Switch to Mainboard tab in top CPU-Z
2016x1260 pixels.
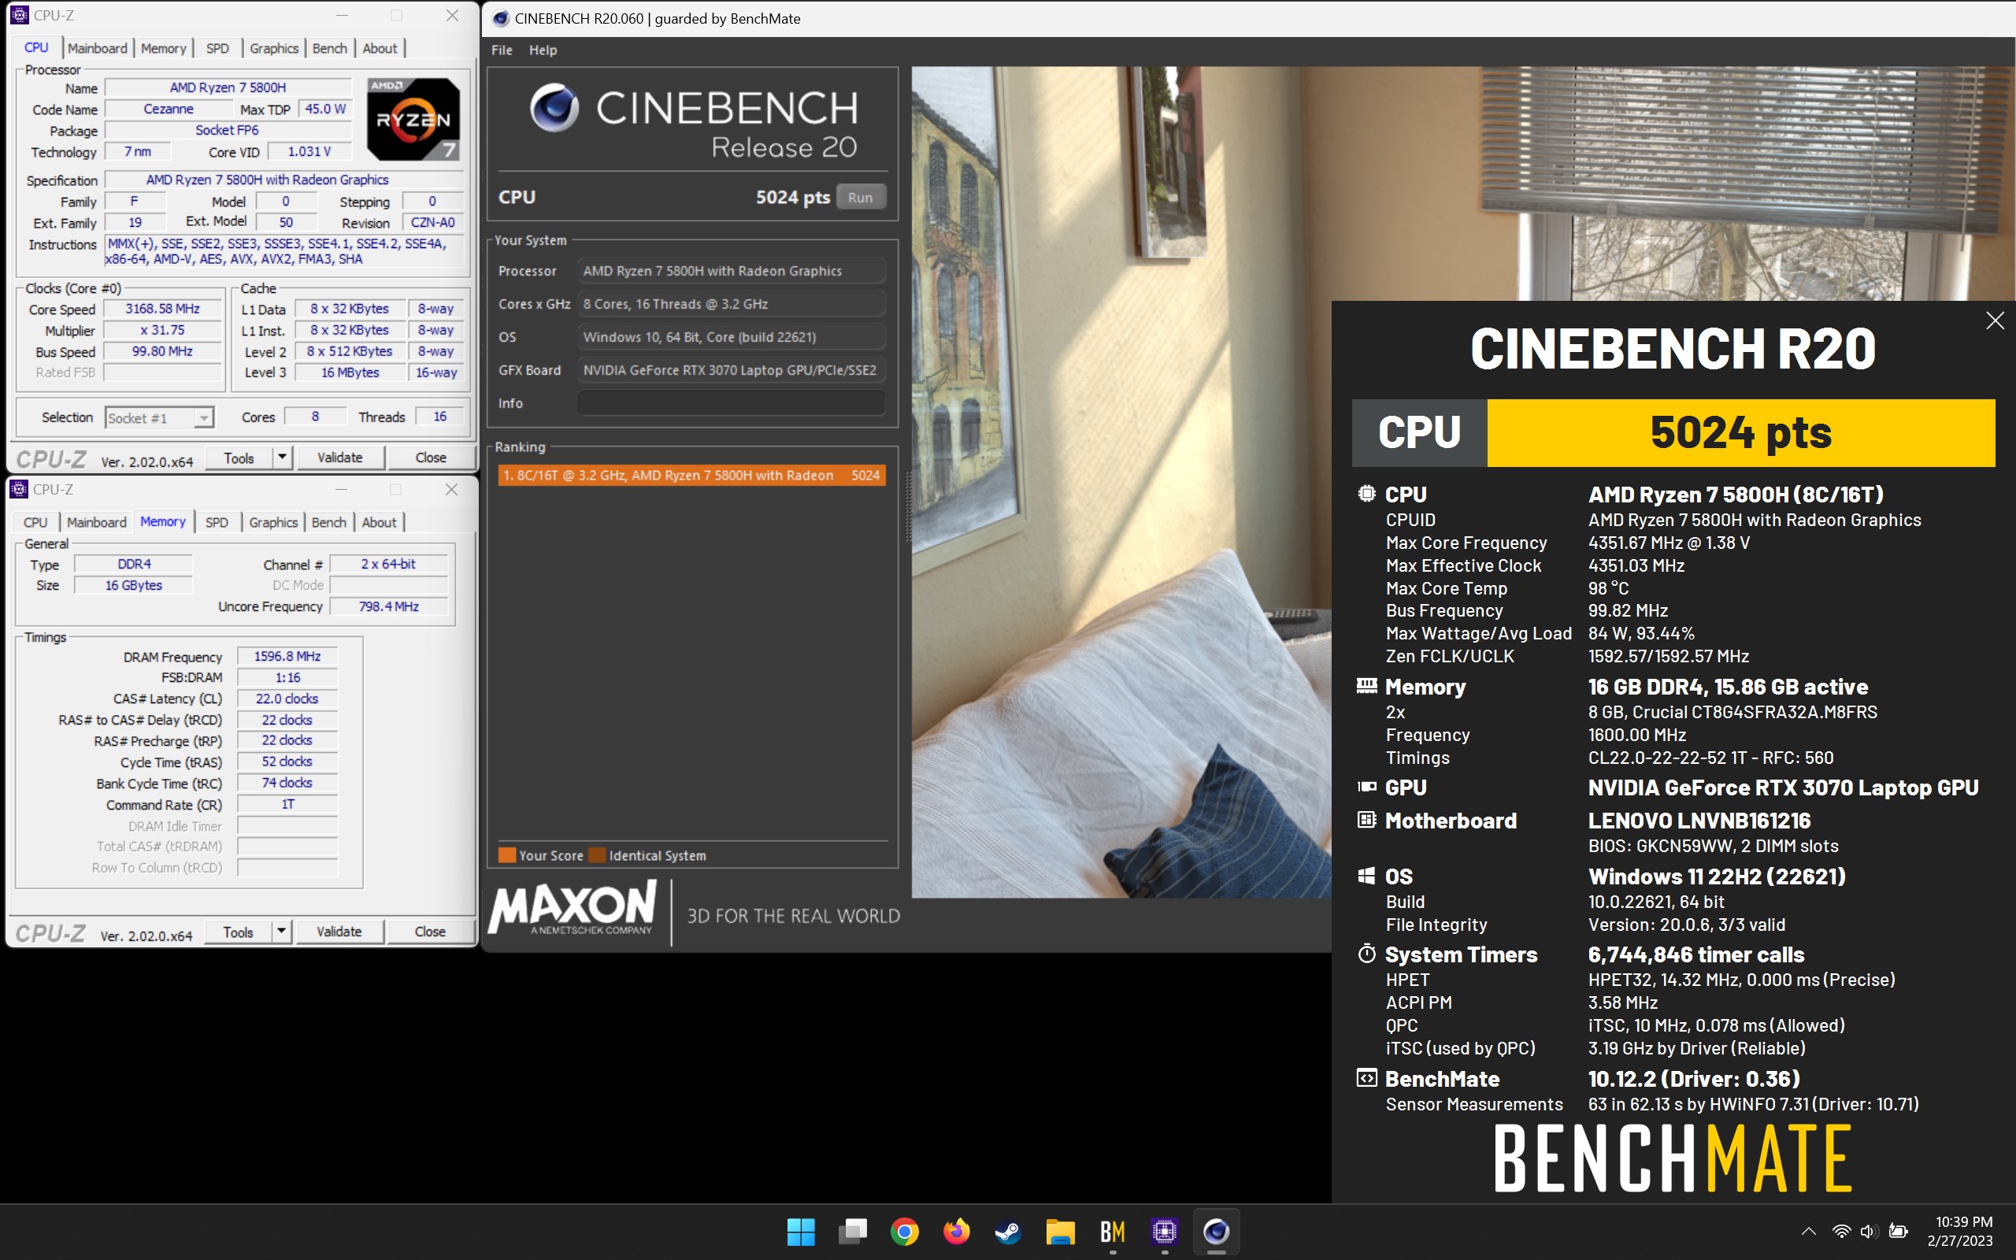point(98,48)
